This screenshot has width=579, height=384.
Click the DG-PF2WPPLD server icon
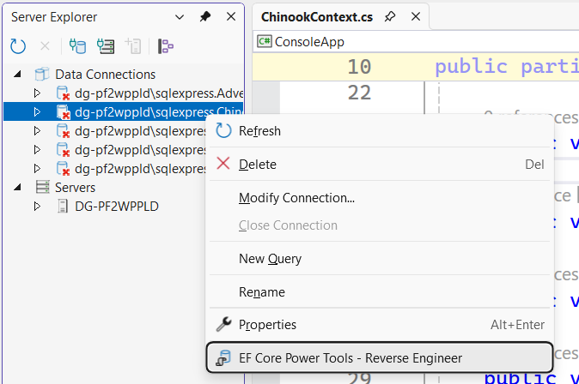pos(63,207)
